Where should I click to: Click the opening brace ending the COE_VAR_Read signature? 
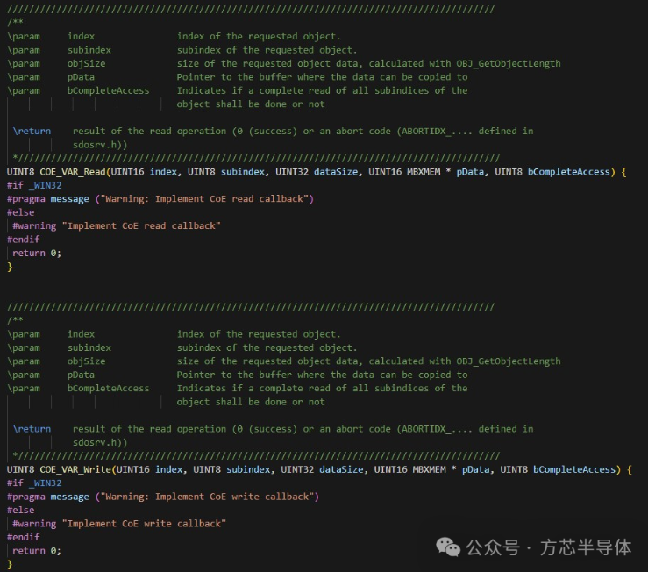[623, 172]
